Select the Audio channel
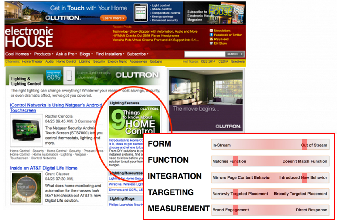 tap(50, 61)
